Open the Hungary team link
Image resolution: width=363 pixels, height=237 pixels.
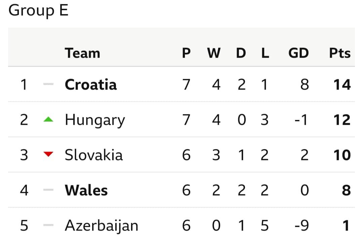click(x=95, y=121)
